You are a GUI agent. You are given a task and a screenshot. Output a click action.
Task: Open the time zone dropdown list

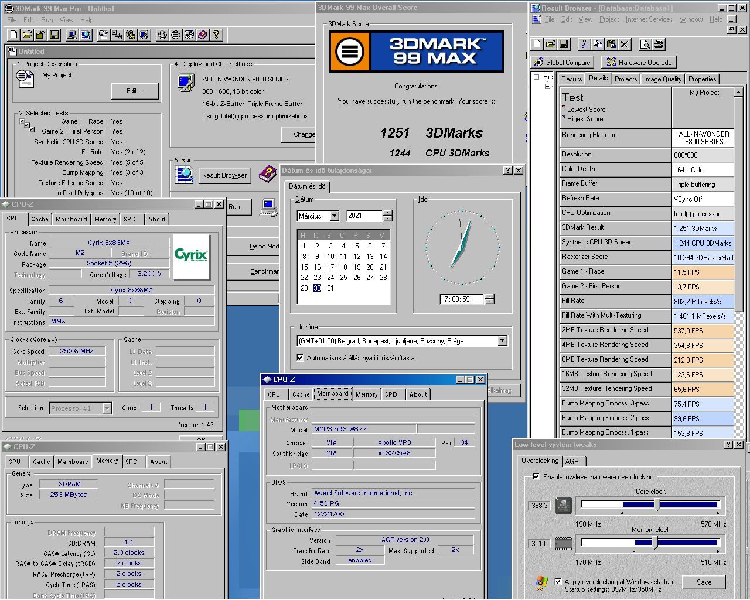(x=502, y=340)
